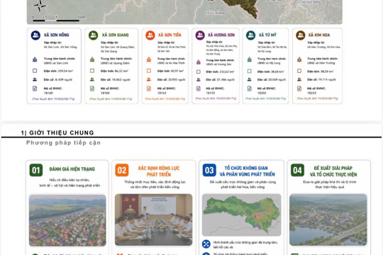The image size is (383, 255).
Task: Click the aerial town photo in card 01
Action: point(67,220)
